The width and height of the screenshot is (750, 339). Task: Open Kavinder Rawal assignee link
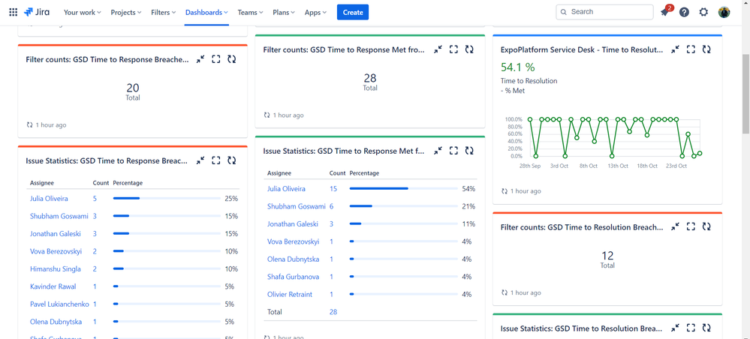pyautogui.click(x=53, y=287)
